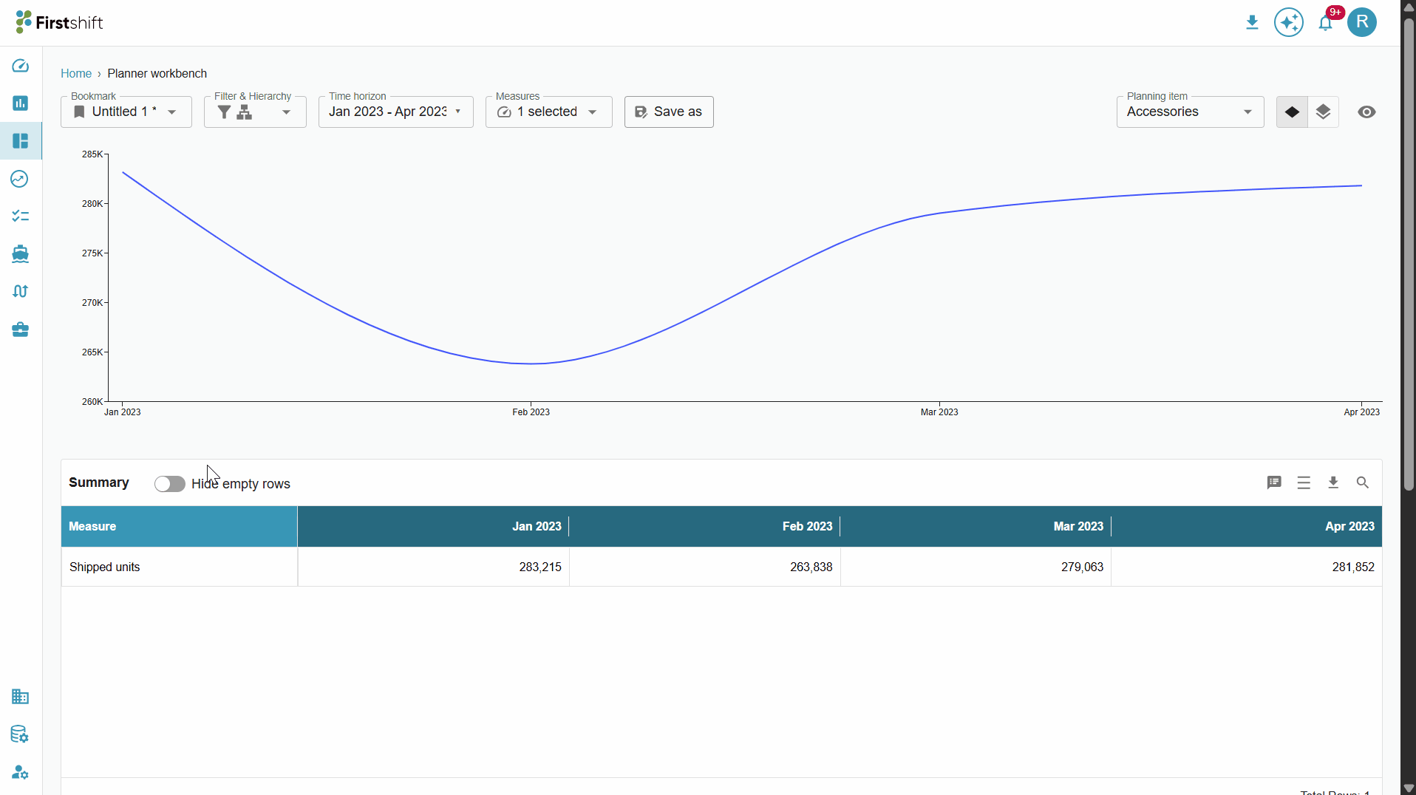Open comments icon in Summary toolbar
The image size is (1416, 795).
coord(1274,482)
